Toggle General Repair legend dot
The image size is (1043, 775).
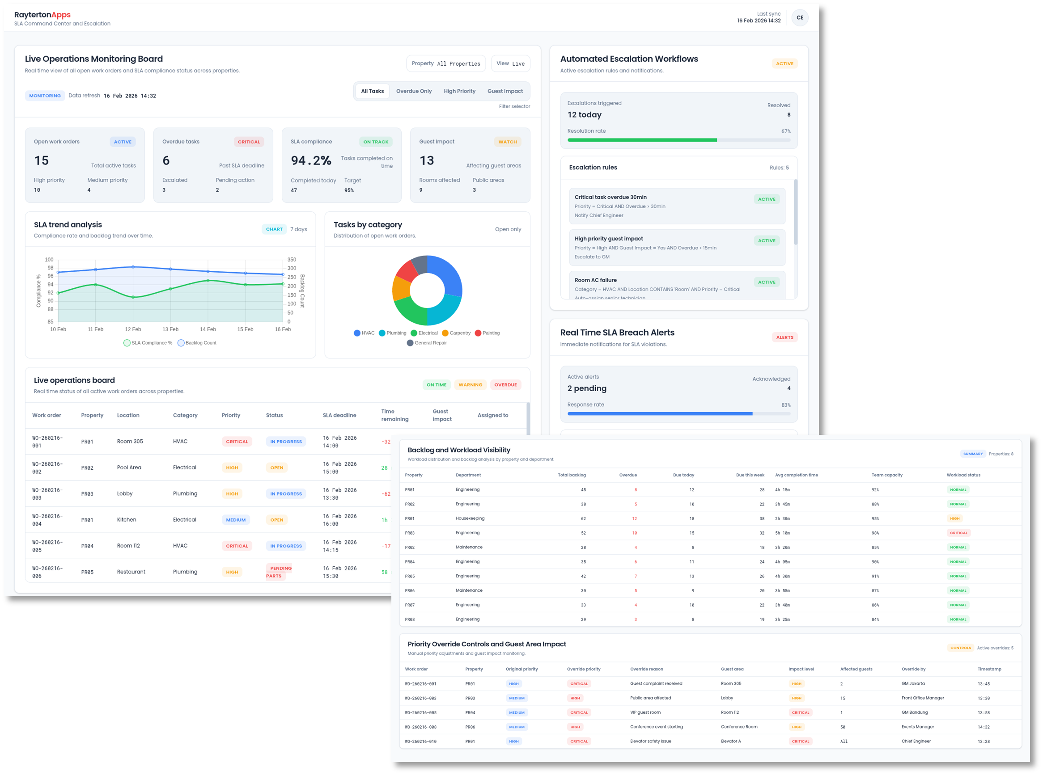point(410,343)
